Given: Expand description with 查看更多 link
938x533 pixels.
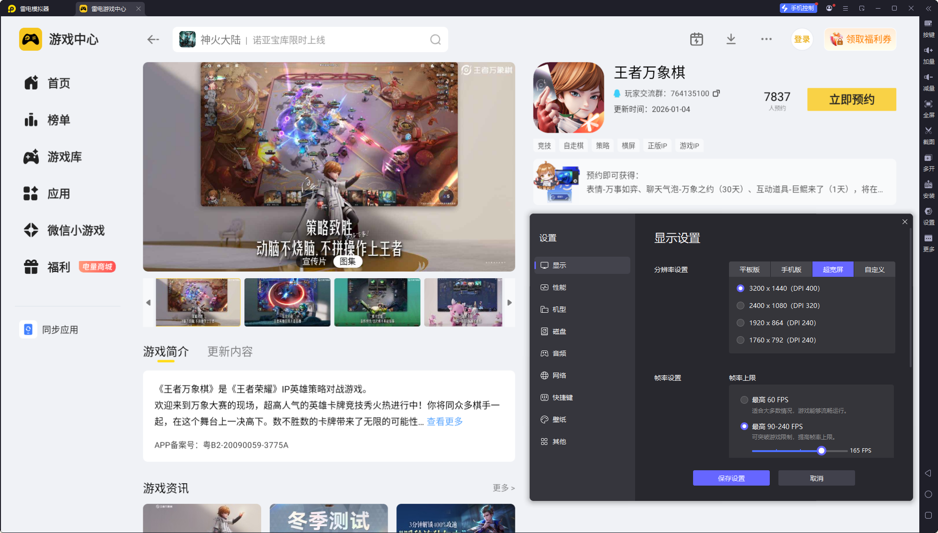Looking at the screenshot, I should click(444, 421).
